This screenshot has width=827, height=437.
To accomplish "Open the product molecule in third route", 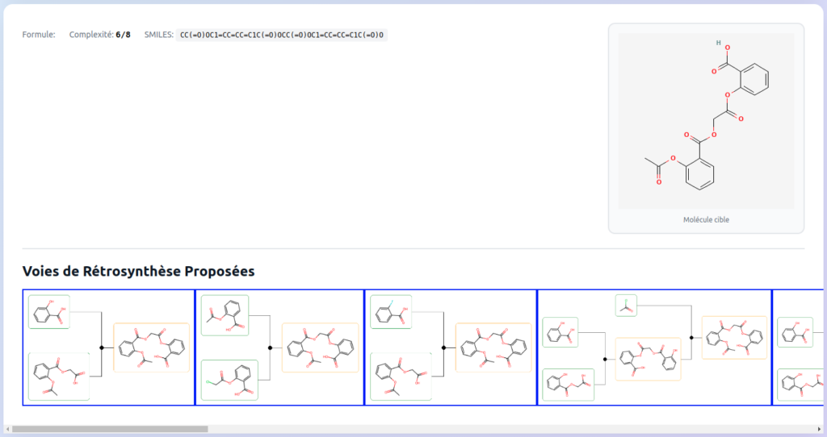I will 493,348.
